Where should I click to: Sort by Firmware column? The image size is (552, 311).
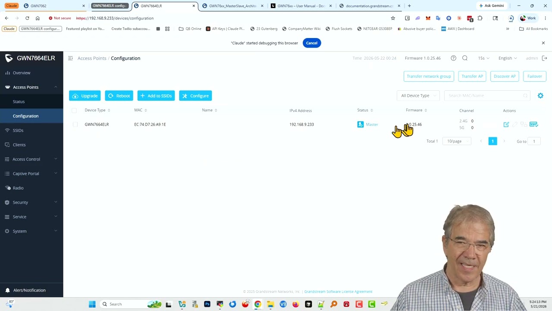426,110
